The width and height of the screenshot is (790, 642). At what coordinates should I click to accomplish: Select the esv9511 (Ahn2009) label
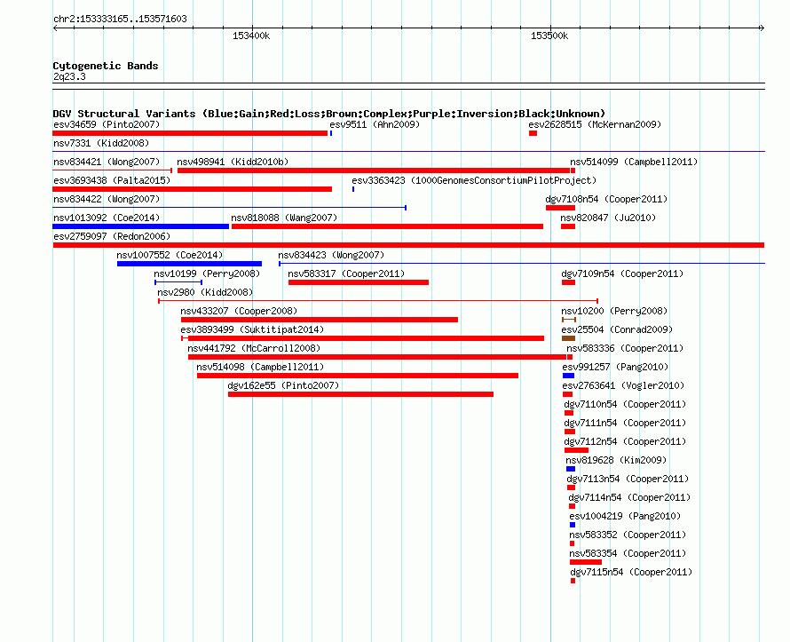coord(375,124)
